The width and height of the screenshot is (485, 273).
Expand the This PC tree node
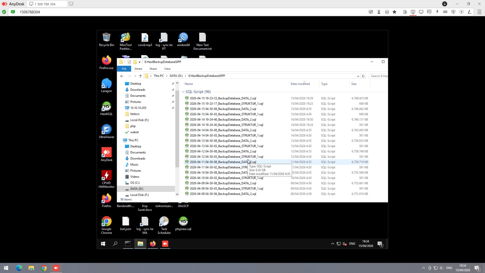click(x=121, y=140)
